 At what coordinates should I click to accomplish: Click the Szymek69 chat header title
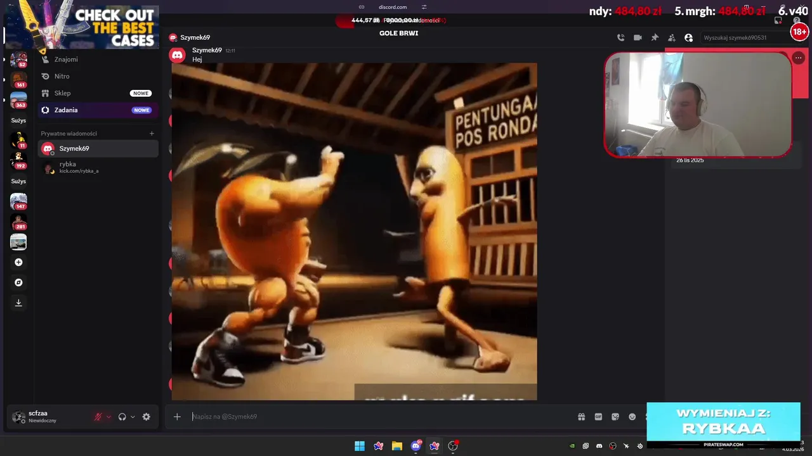coord(195,37)
